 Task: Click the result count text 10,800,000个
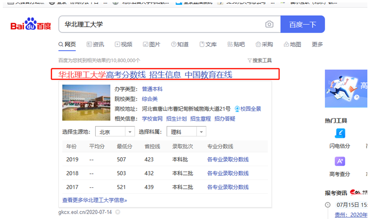coord(125,61)
